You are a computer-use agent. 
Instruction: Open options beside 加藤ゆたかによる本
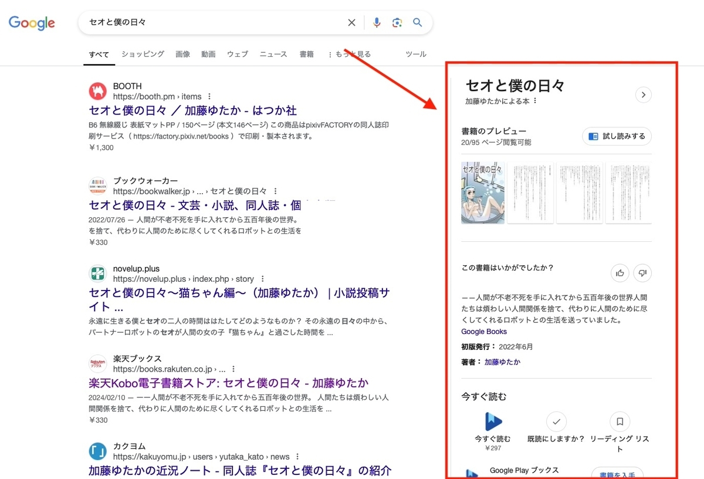(x=534, y=101)
